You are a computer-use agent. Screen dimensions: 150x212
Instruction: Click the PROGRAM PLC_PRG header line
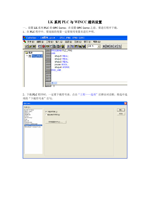(62, 50)
